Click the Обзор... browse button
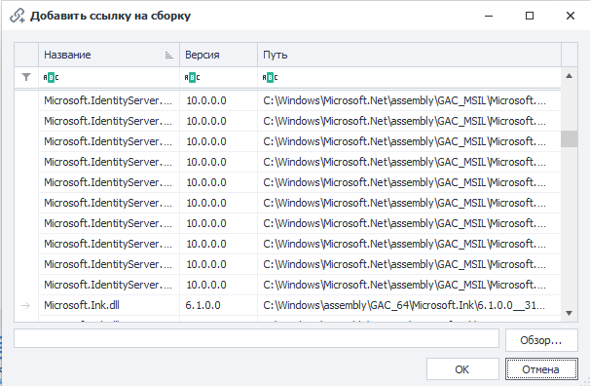 coord(541,340)
